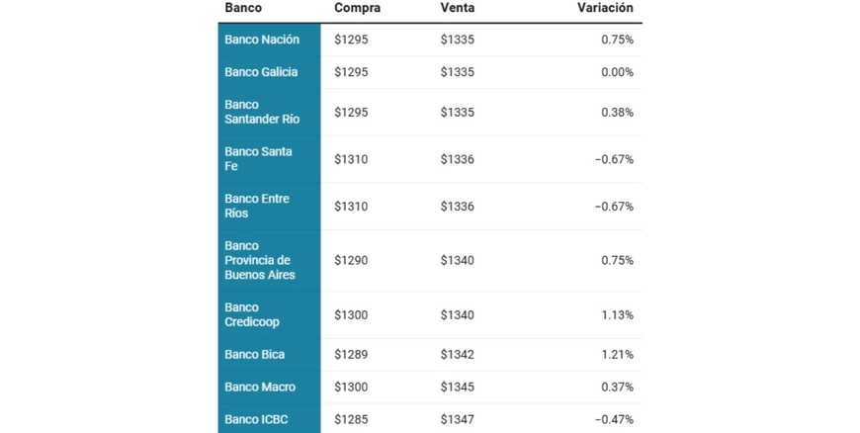This screenshot has width=860, height=433.
Task: Select Banco Galicia's 0.00% variation value
Action: (617, 72)
